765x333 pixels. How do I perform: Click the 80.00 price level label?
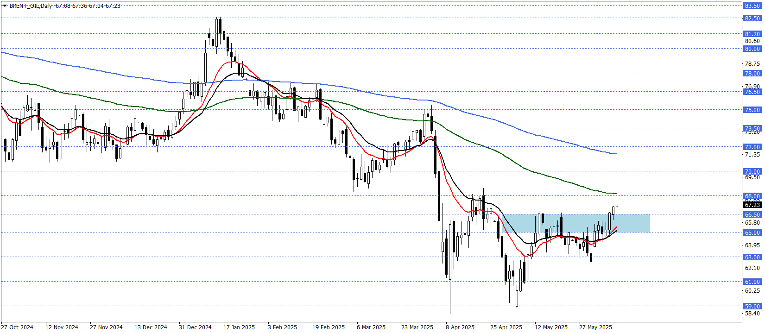(752, 49)
